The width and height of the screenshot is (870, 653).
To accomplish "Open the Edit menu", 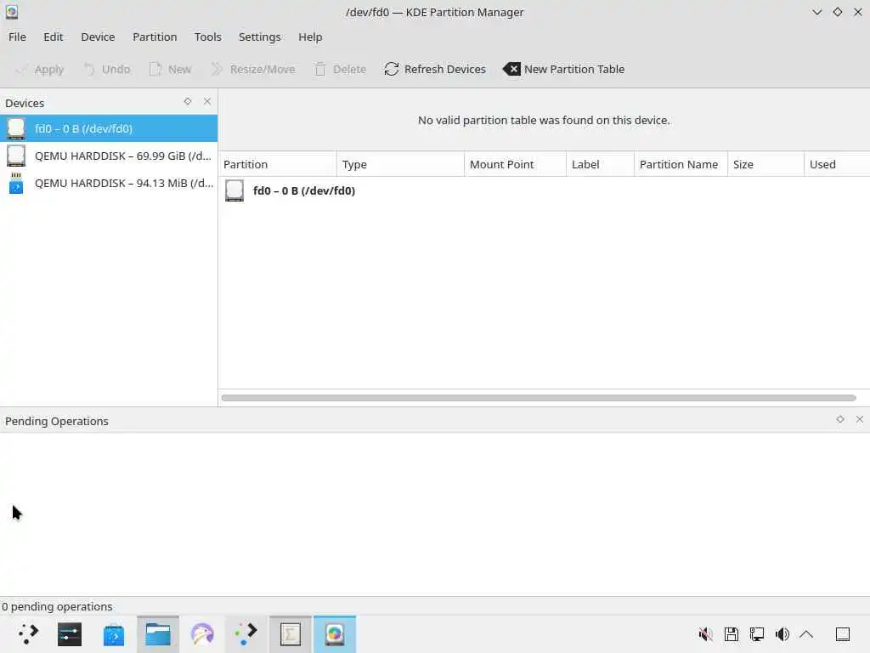I will (x=54, y=37).
